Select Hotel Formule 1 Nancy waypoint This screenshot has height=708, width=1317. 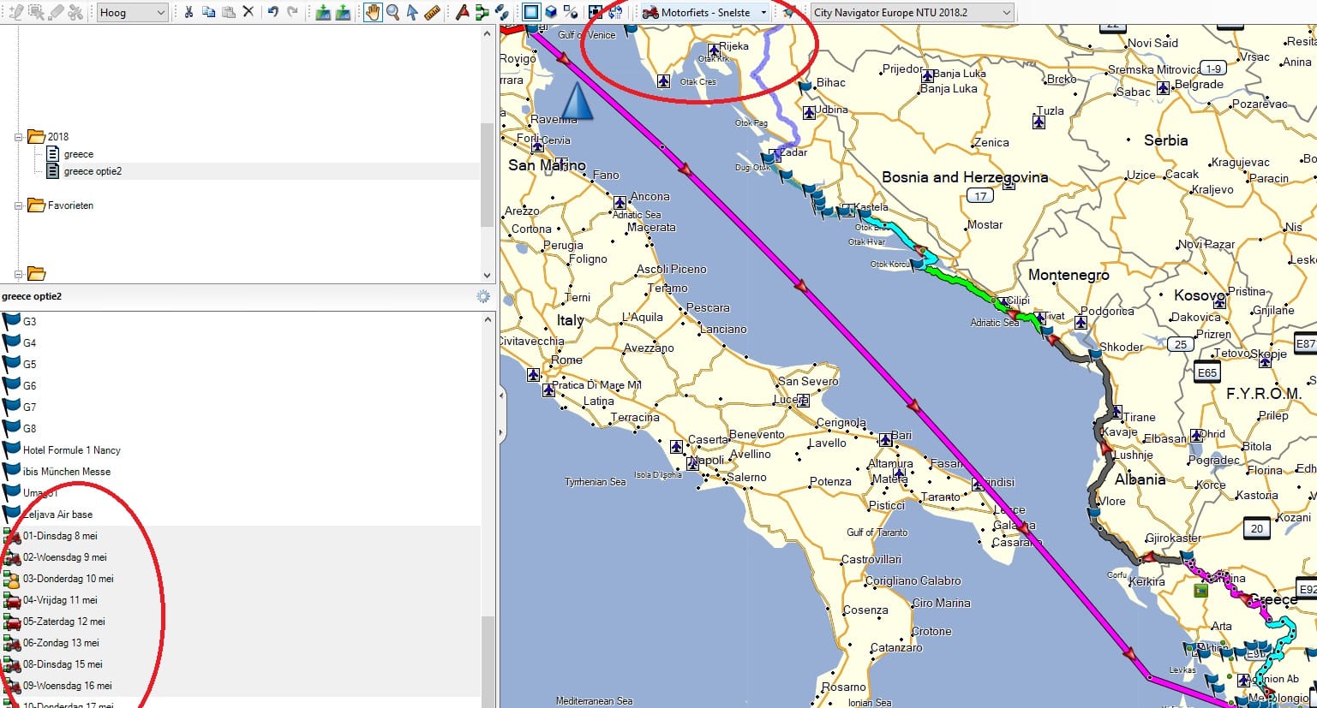click(240, 450)
